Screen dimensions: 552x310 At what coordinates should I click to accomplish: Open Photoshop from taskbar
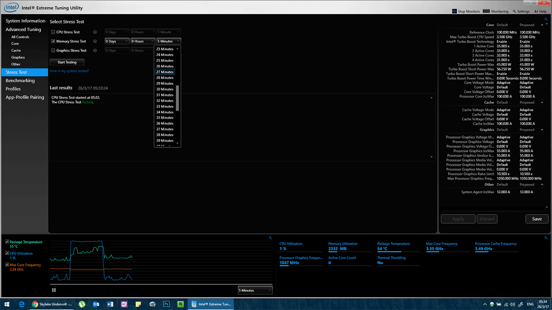[167, 304]
